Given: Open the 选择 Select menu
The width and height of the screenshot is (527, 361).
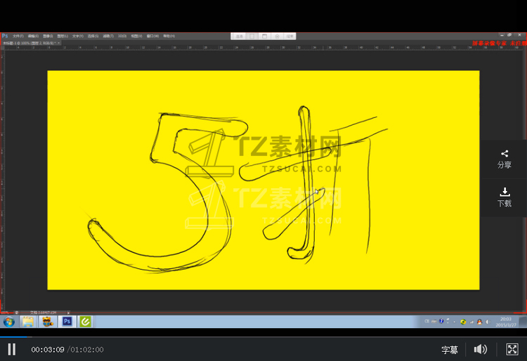Looking at the screenshot, I should coord(93,36).
